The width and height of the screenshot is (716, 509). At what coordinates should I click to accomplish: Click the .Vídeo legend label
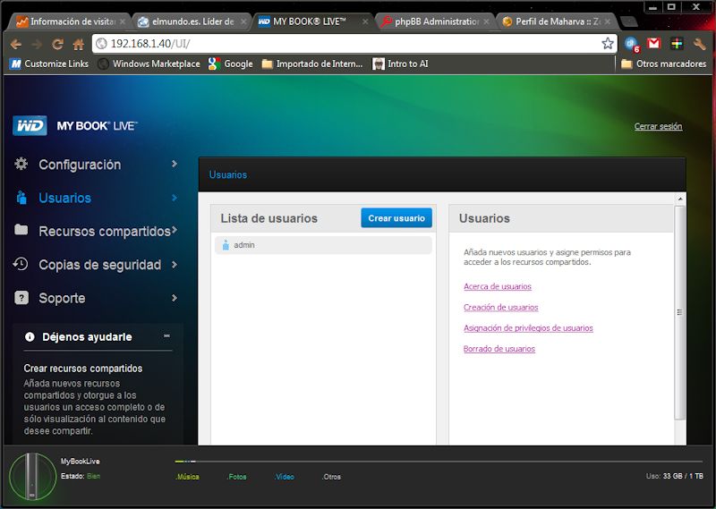(x=284, y=477)
